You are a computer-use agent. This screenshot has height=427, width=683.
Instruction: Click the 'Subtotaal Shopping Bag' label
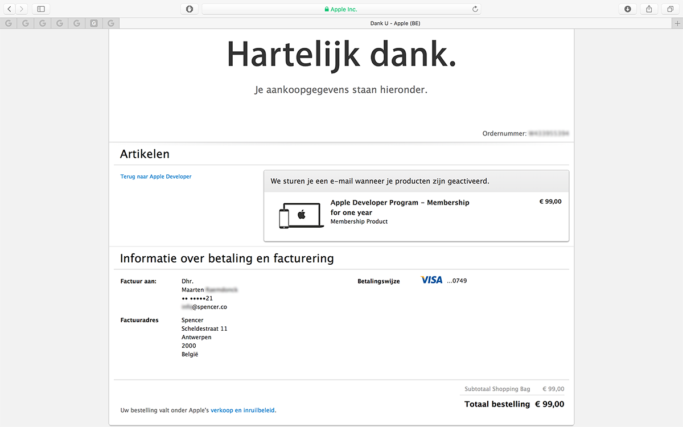pos(497,389)
